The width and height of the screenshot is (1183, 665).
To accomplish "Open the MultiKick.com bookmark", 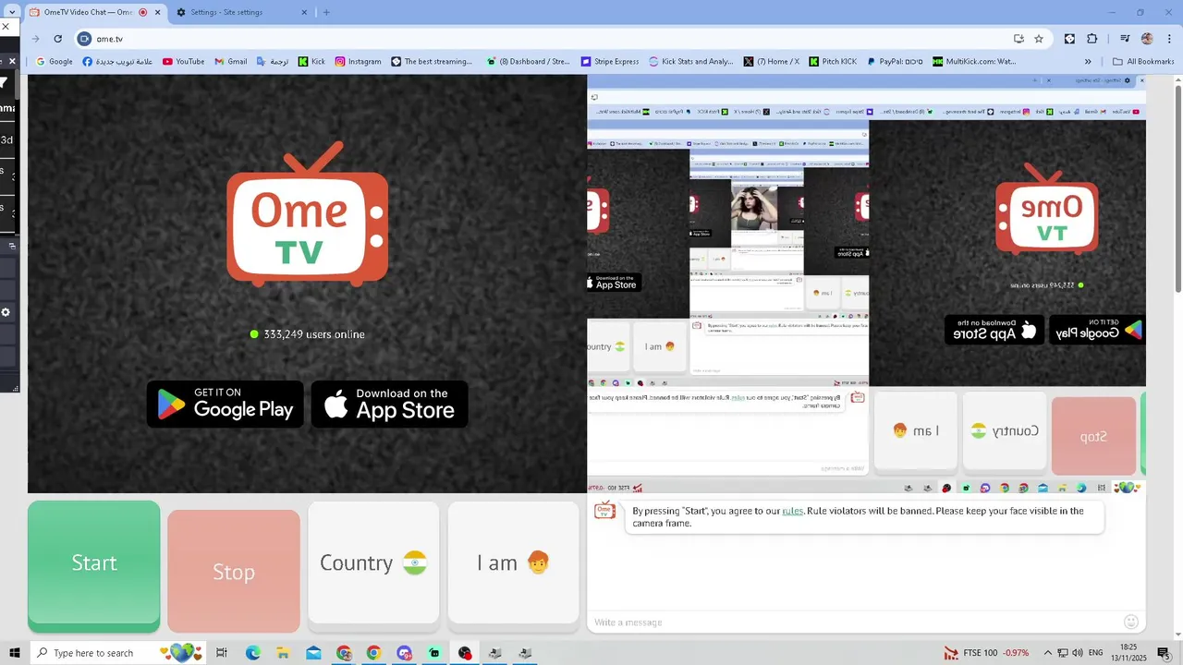I will coord(974,62).
